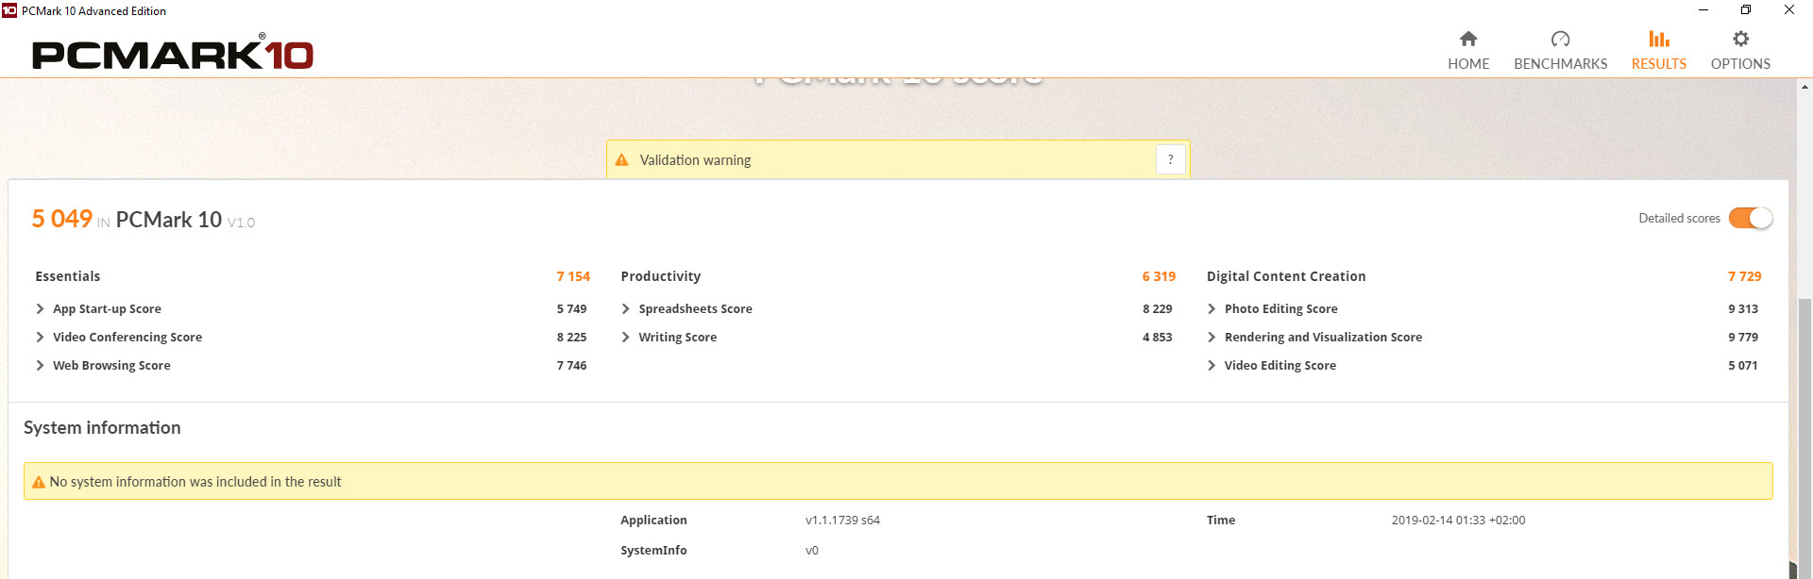Click the System information heading

[102, 428]
